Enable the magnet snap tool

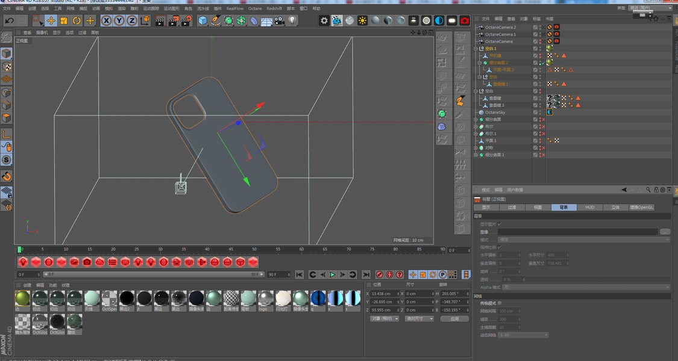point(6,176)
